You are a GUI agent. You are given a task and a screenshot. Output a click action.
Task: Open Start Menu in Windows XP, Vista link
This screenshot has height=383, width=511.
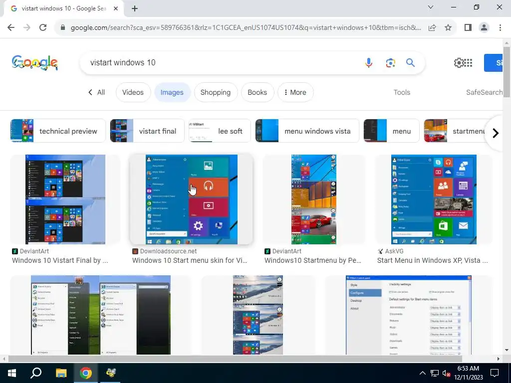tap(433, 260)
